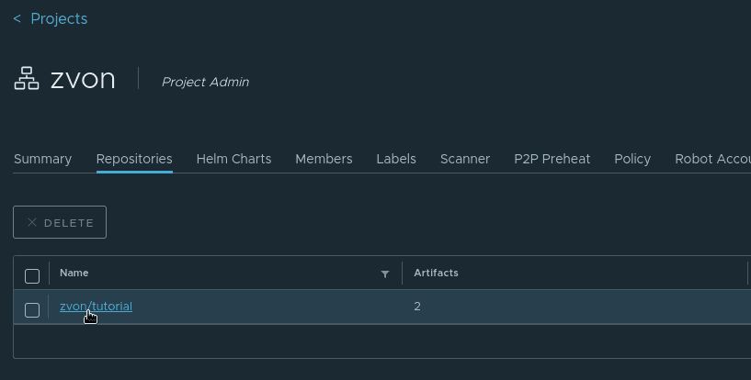Open the Policy tab
The image size is (751, 380).
(632, 159)
